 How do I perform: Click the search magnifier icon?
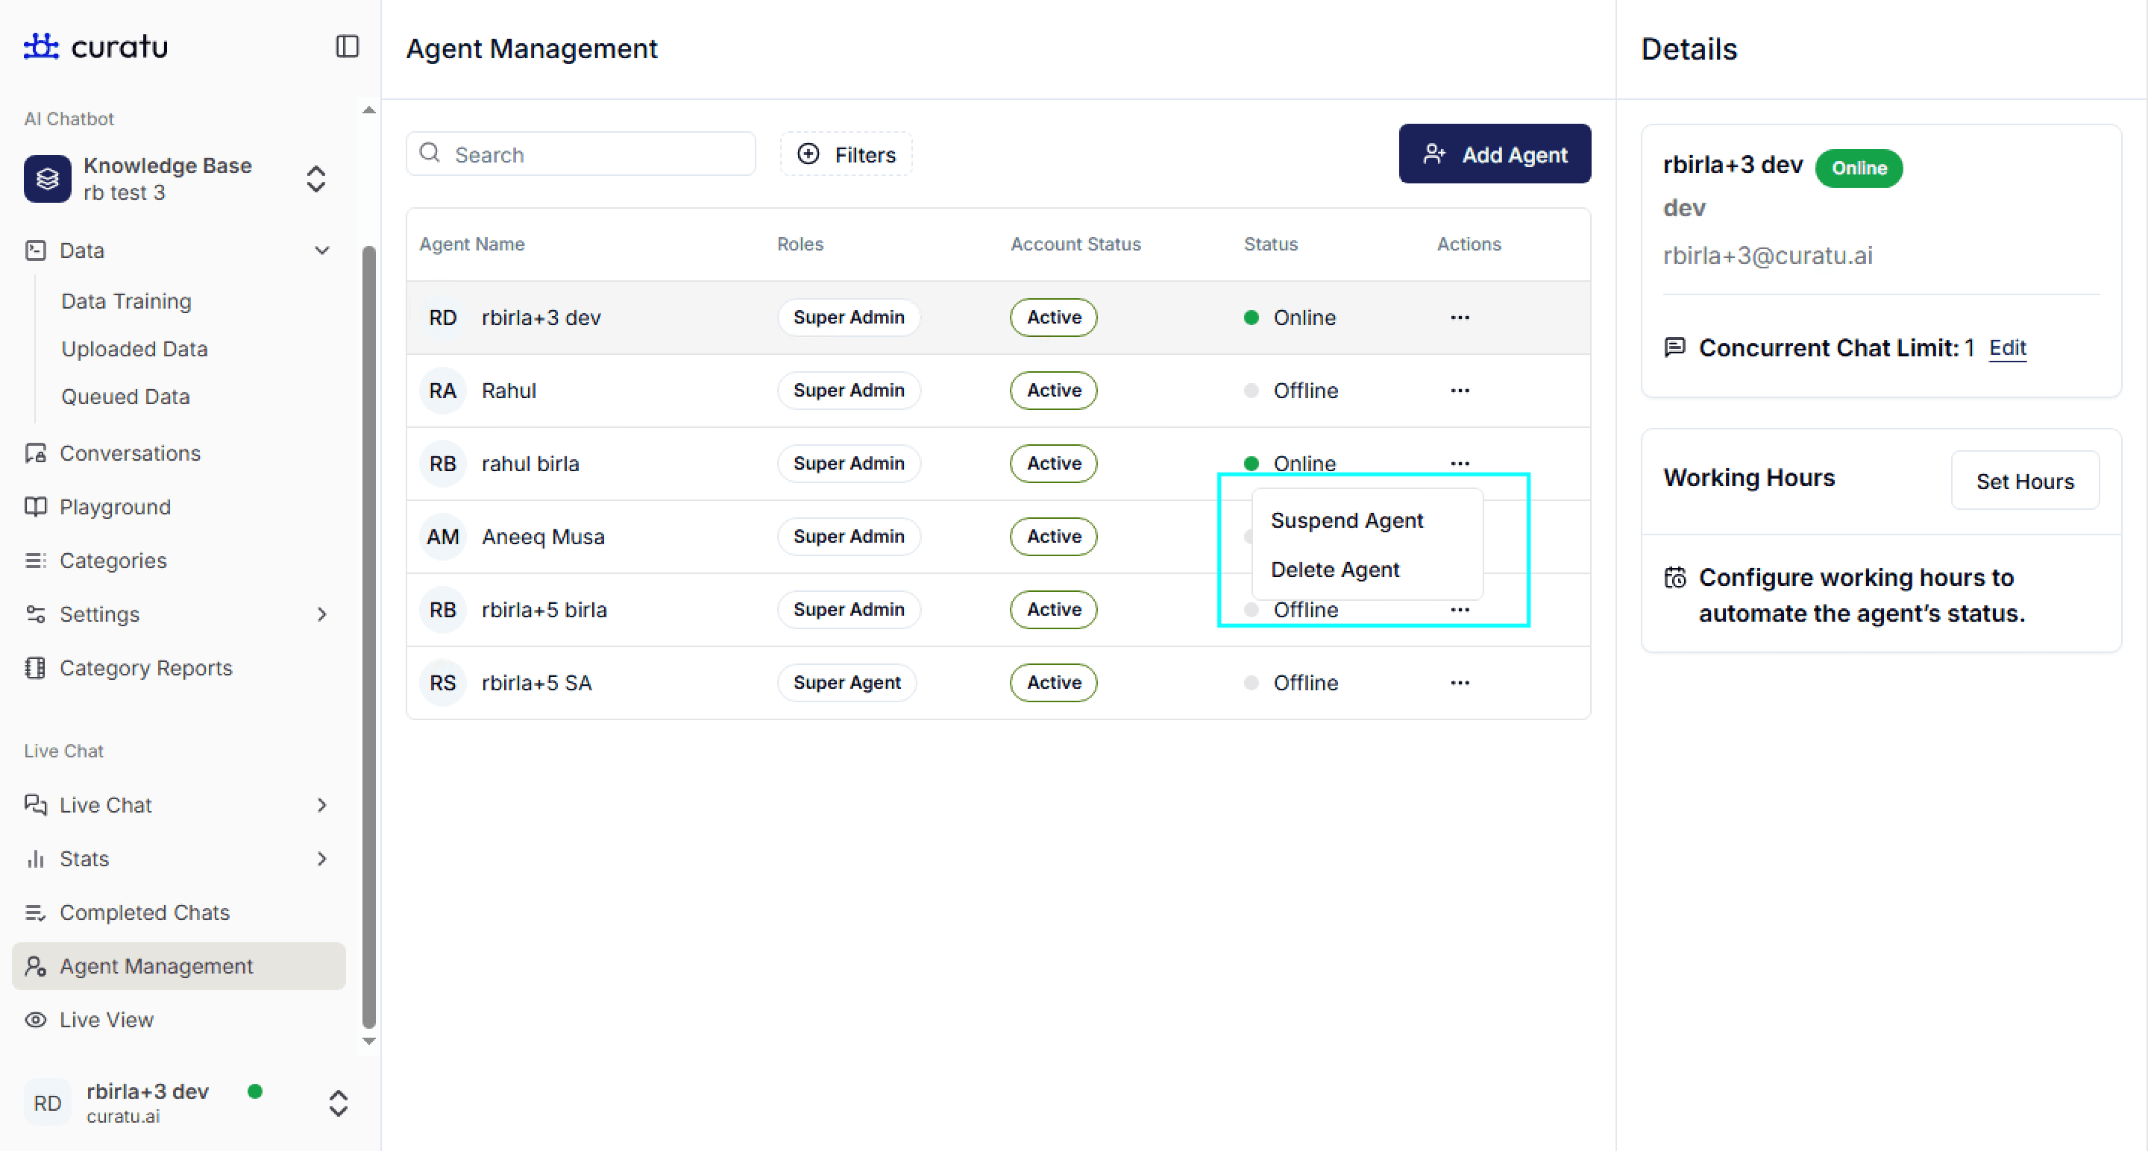pyautogui.click(x=430, y=153)
